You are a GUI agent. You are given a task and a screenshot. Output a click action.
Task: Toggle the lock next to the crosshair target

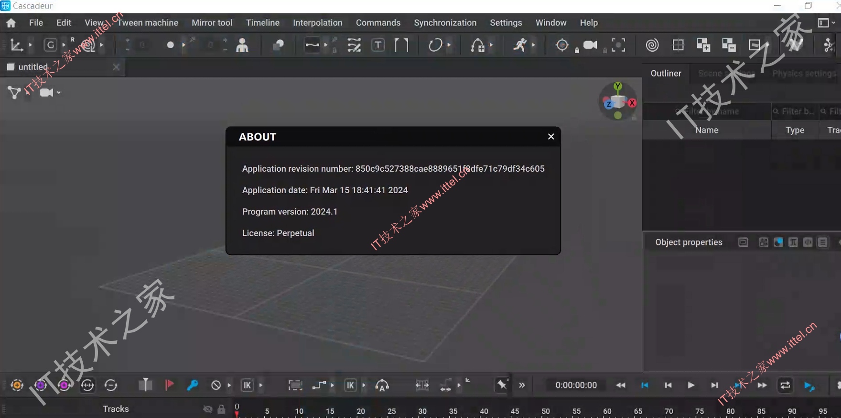(577, 50)
